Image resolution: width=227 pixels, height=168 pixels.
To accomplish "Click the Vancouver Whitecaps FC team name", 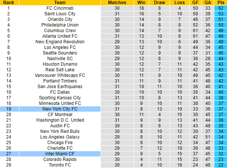I will (x=60, y=75).
